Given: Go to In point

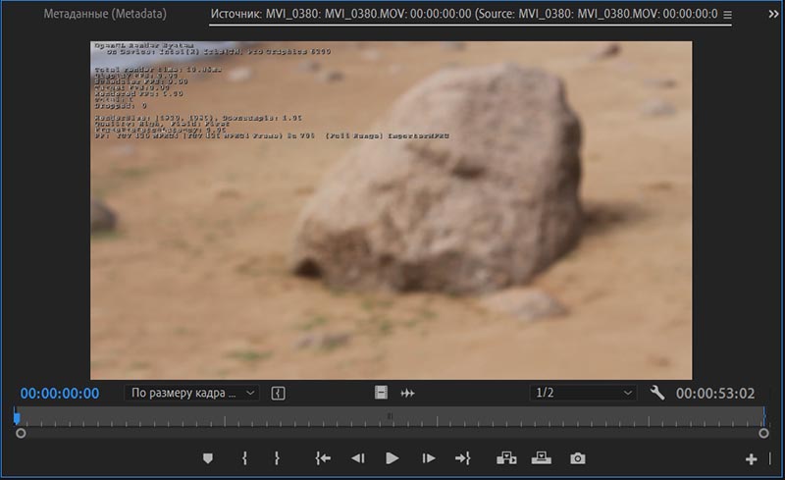Looking at the screenshot, I should coord(323,458).
